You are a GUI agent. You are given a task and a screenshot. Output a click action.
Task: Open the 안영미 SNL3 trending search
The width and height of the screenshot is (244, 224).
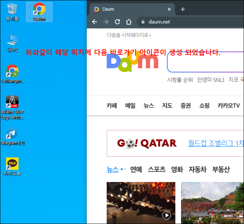tap(211, 80)
